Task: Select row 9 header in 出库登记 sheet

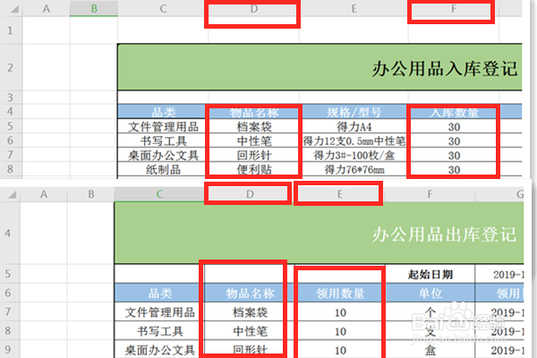Action: [x=10, y=349]
